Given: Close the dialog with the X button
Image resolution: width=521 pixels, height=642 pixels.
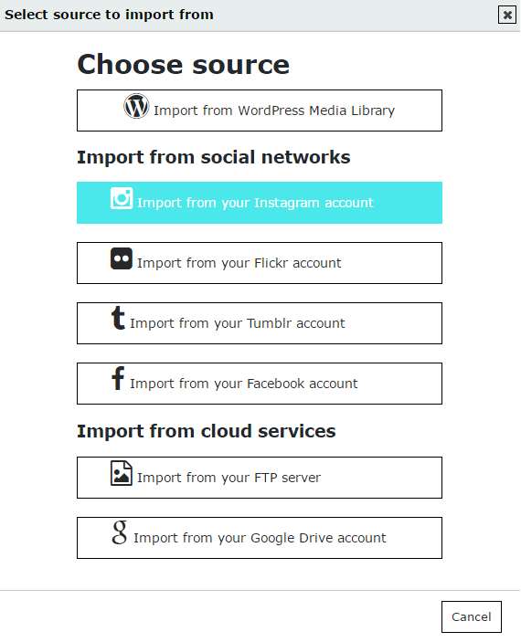Looking at the screenshot, I should click(x=507, y=16).
